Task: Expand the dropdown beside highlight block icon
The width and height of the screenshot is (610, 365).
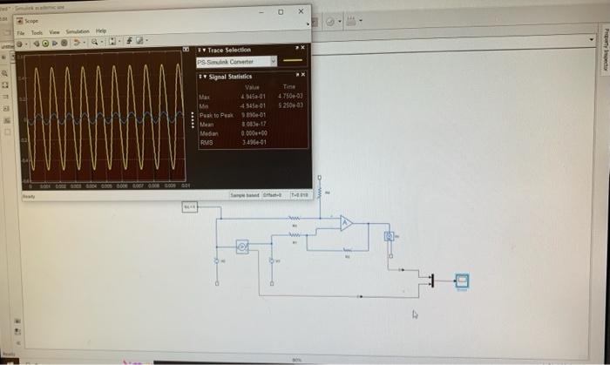Action: point(84,43)
